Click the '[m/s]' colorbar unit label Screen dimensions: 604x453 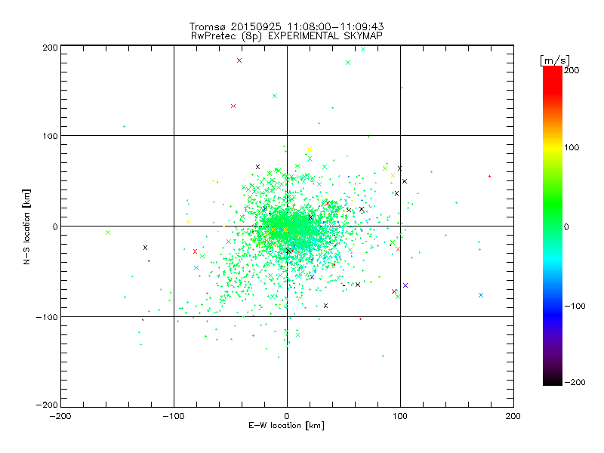pyautogui.click(x=555, y=60)
